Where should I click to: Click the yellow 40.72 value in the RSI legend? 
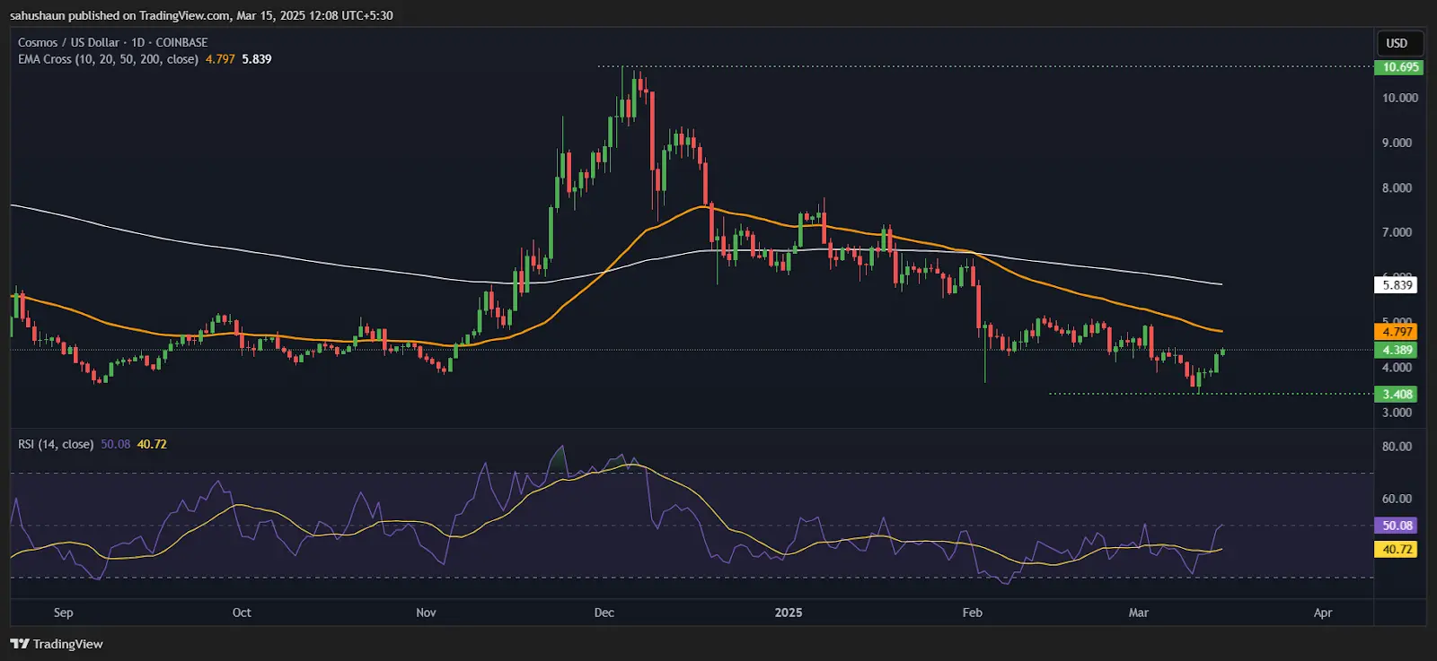152,444
